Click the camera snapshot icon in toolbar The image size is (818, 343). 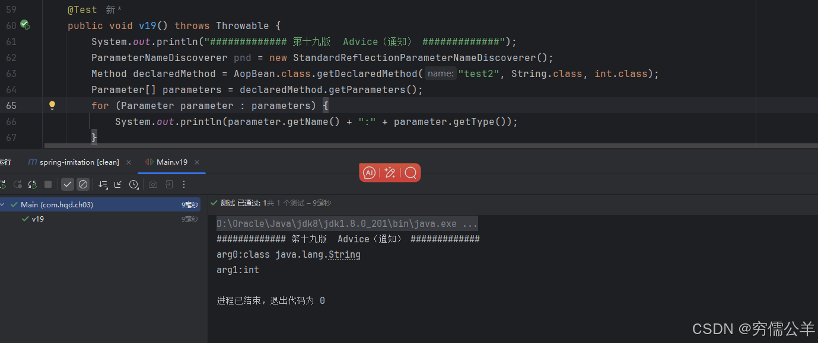pyautogui.click(x=153, y=184)
